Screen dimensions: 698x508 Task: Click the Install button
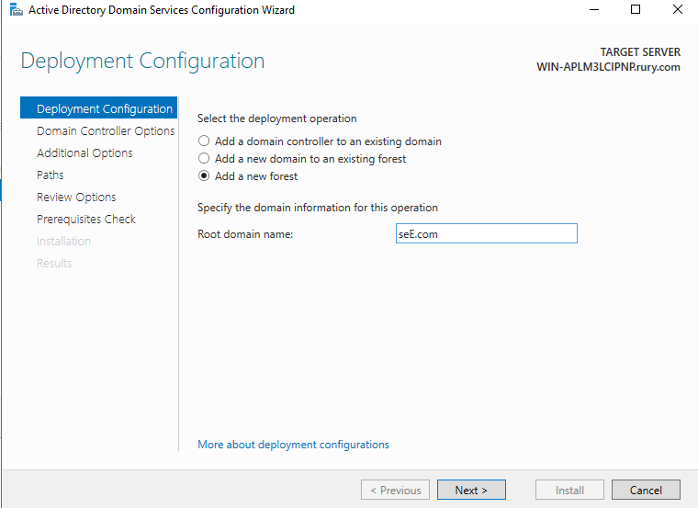569,490
